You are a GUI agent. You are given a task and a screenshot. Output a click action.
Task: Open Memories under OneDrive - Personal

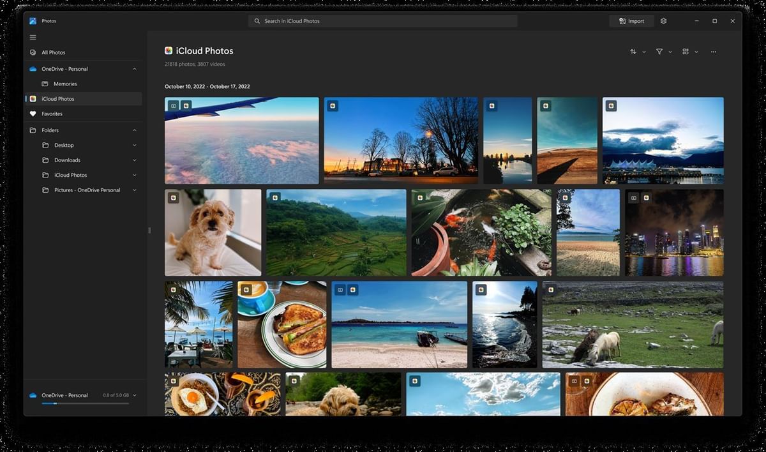click(x=66, y=83)
